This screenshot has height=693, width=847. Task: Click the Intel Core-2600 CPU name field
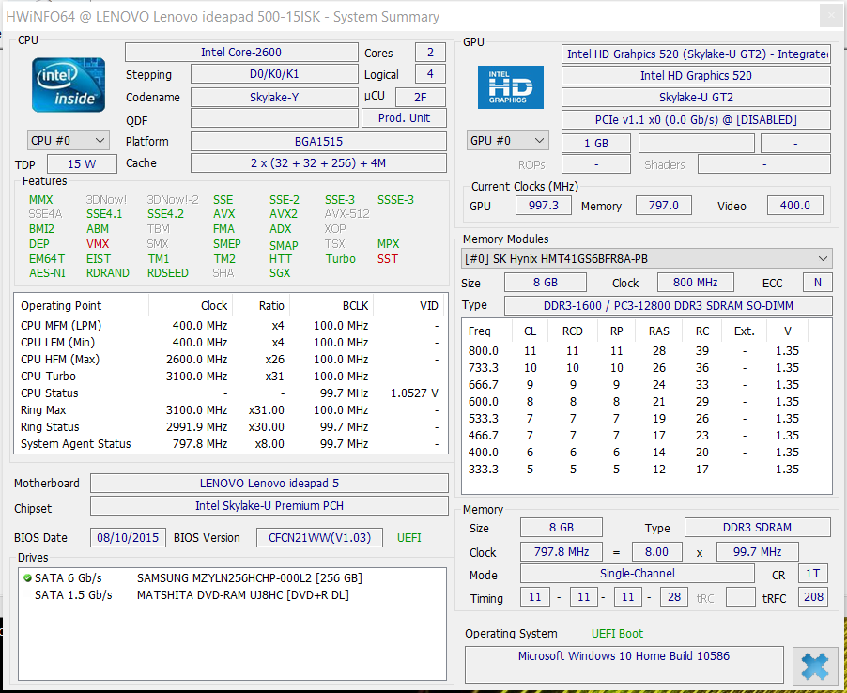241,53
